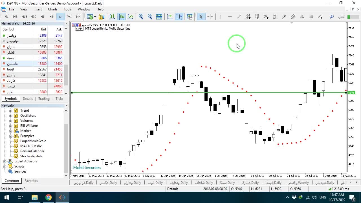Click the green horizontal line price marker
The height and width of the screenshot is (203, 361).
[x=351, y=92]
